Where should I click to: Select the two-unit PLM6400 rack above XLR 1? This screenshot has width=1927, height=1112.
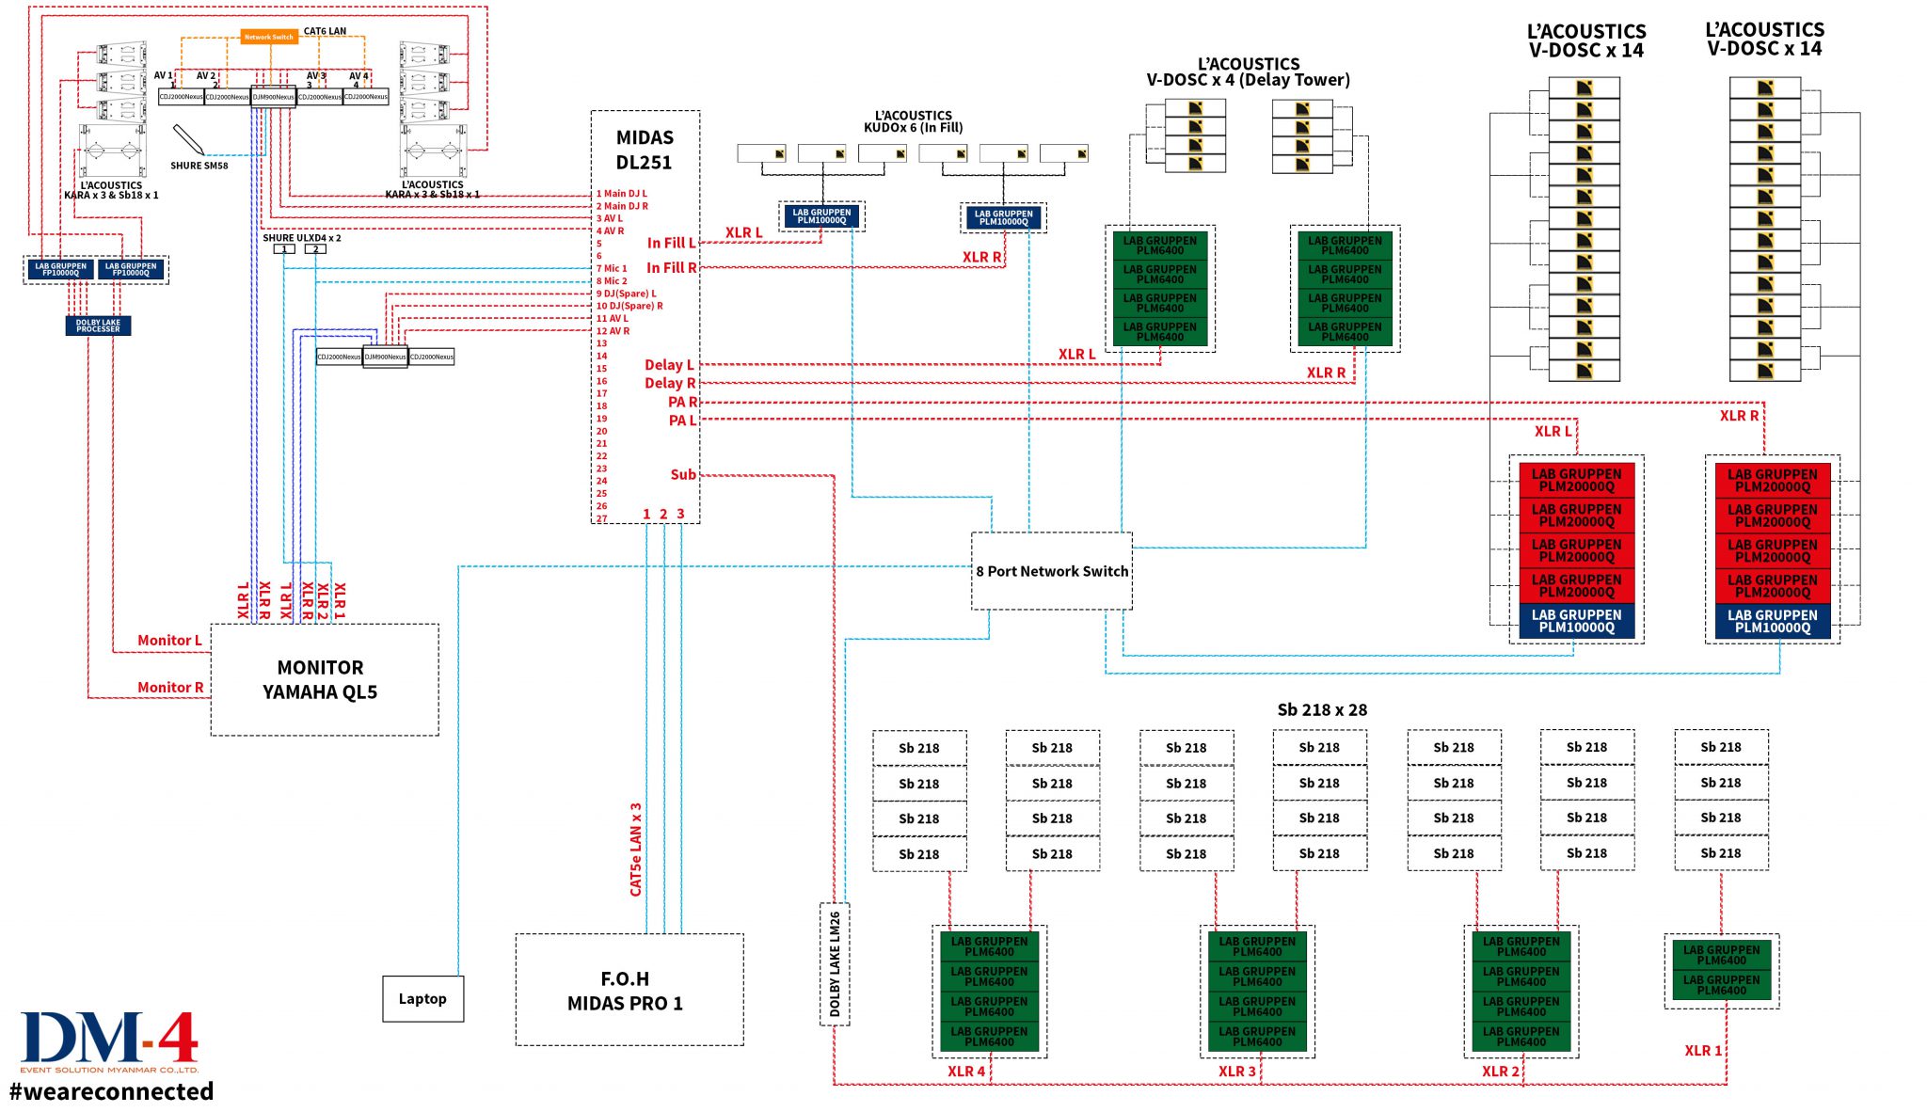(x=1721, y=970)
